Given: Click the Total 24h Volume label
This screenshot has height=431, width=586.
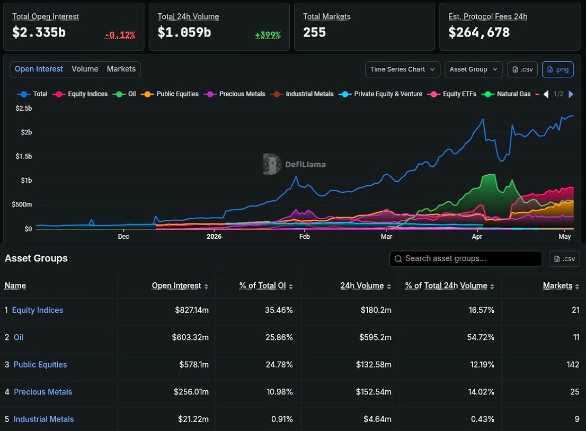Looking at the screenshot, I should [x=189, y=16].
